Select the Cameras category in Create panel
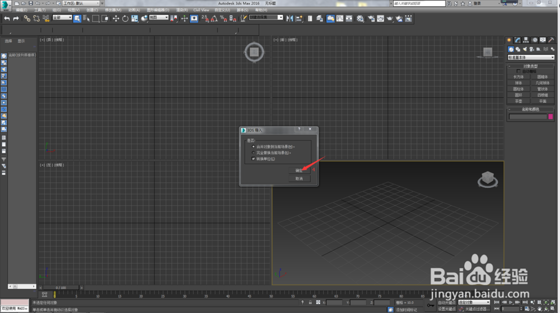This screenshot has width=560, height=313. click(x=531, y=49)
